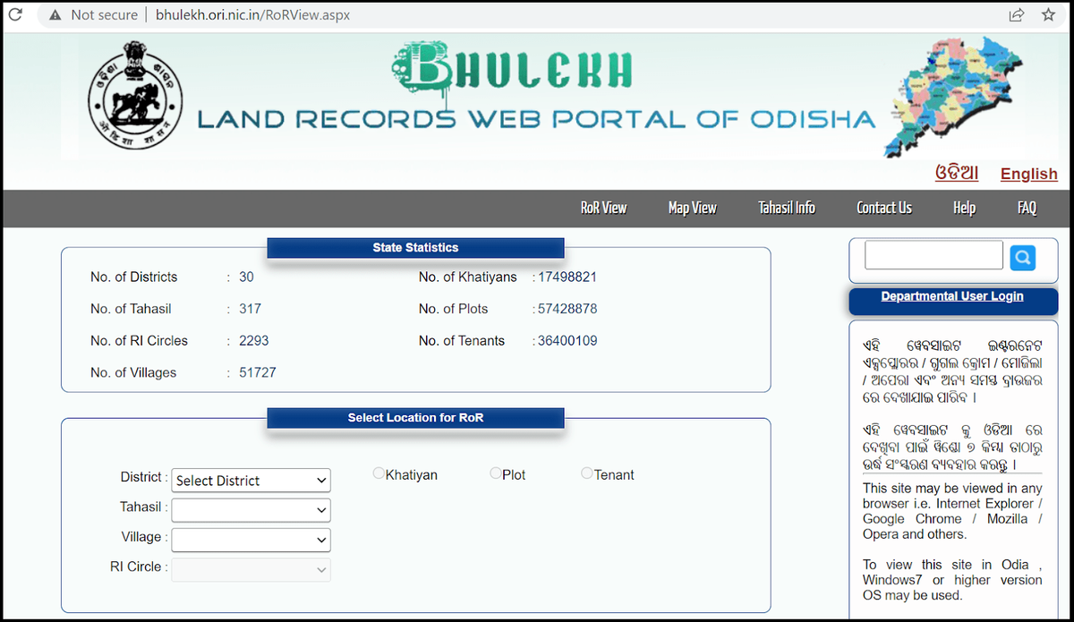Open the District dropdown

point(251,480)
